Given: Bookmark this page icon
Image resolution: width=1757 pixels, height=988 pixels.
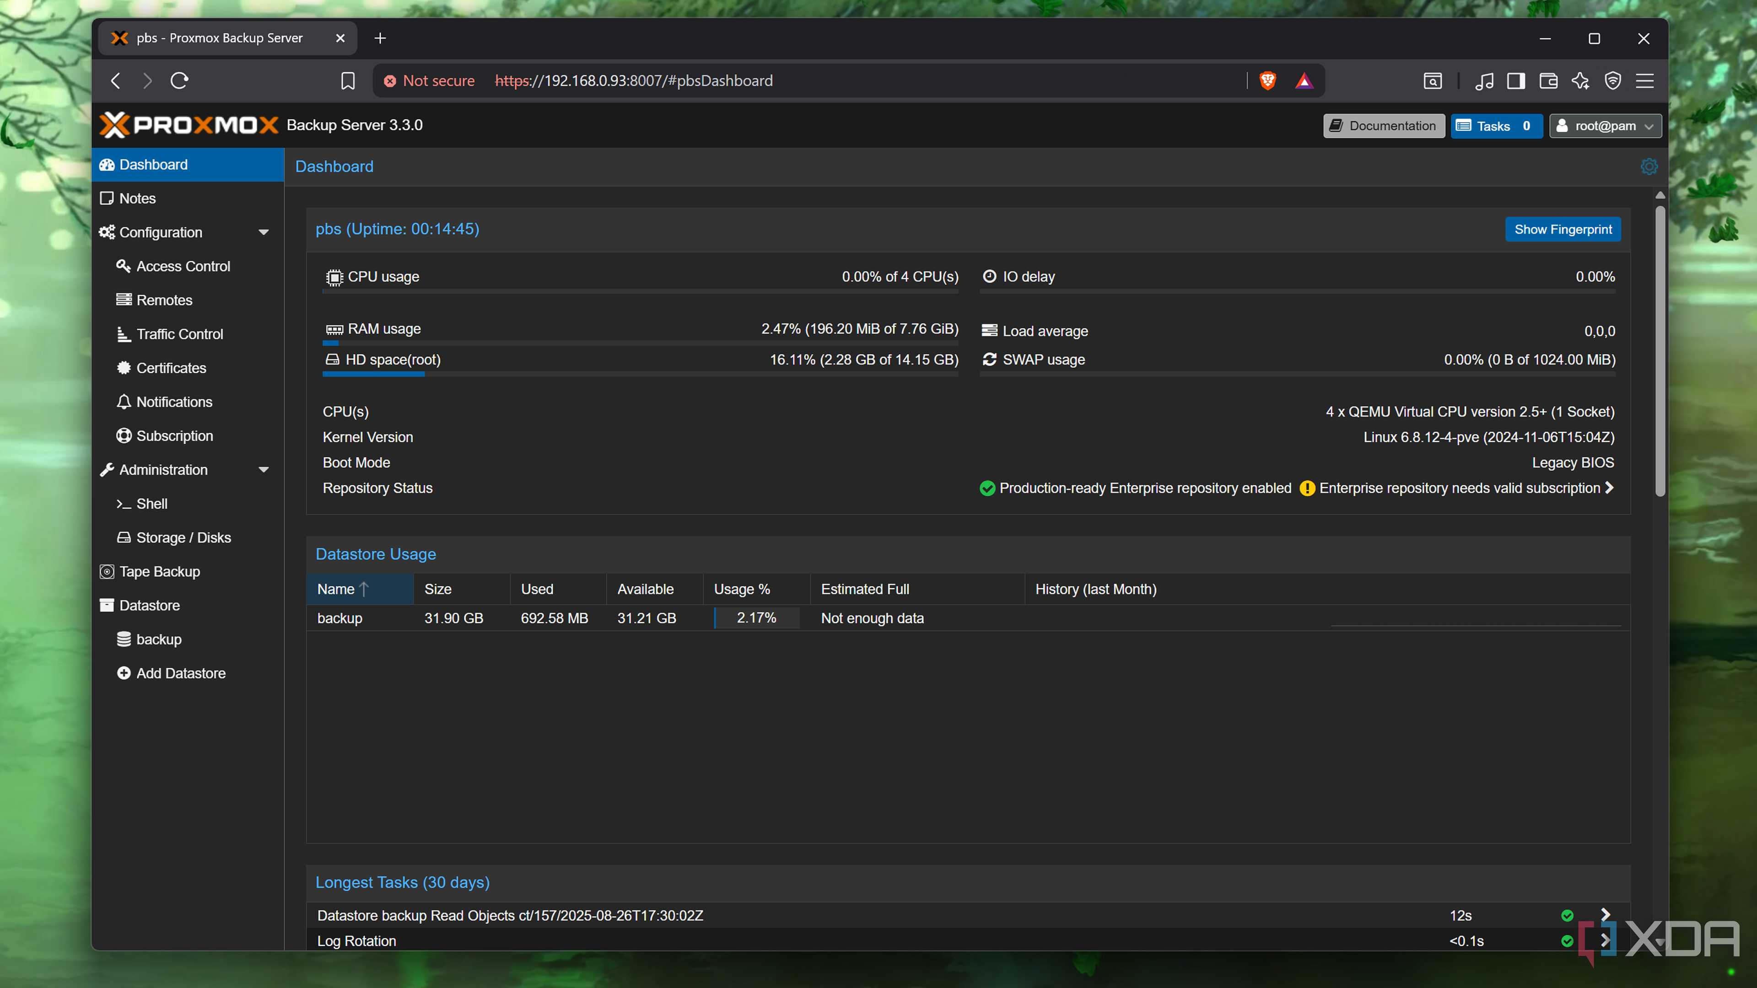Looking at the screenshot, I should click(348, 81).
